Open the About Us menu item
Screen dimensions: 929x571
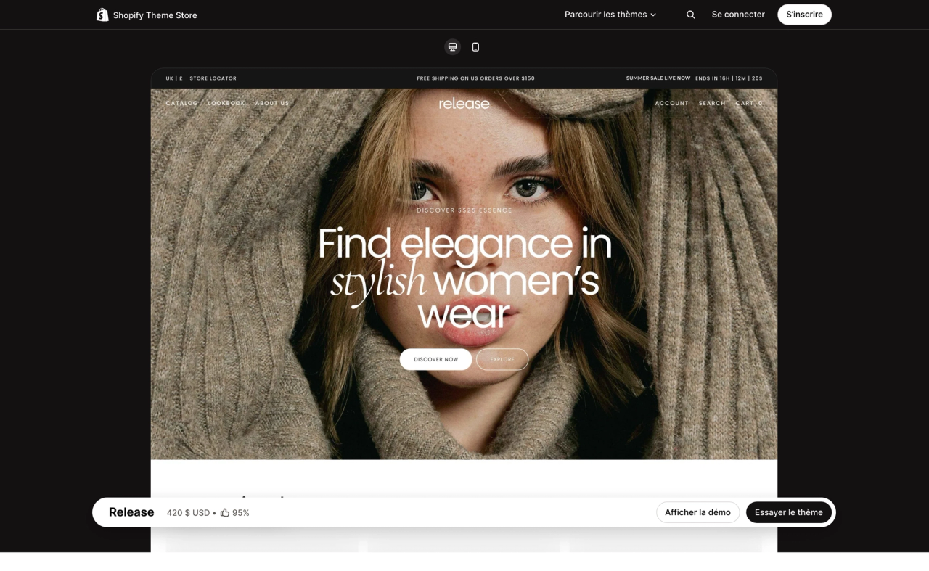272,103
